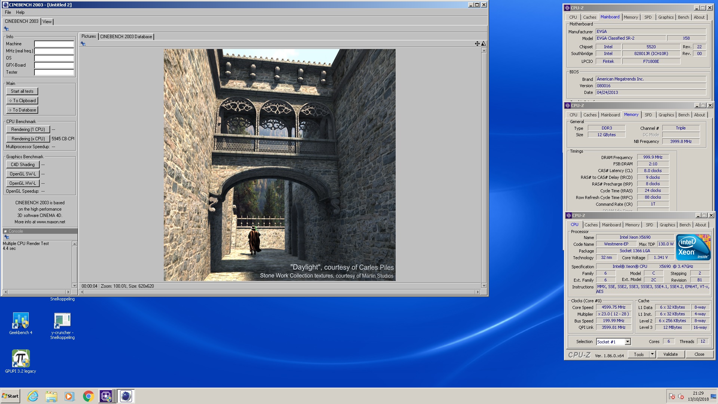Viewport: 718px width, 404px height.
Task: Click the Machine input field
Action: click(54, 44)
